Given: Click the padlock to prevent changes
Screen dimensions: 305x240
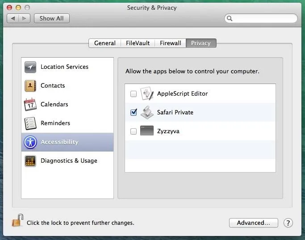Looking at the screenshot, I should click(17, 220).
